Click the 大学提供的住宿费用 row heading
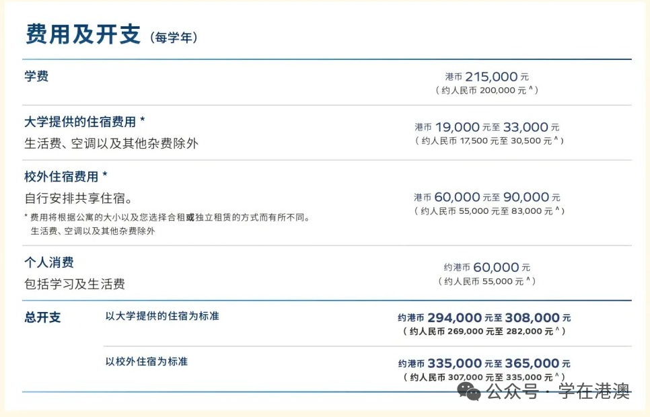 point(84,122)
